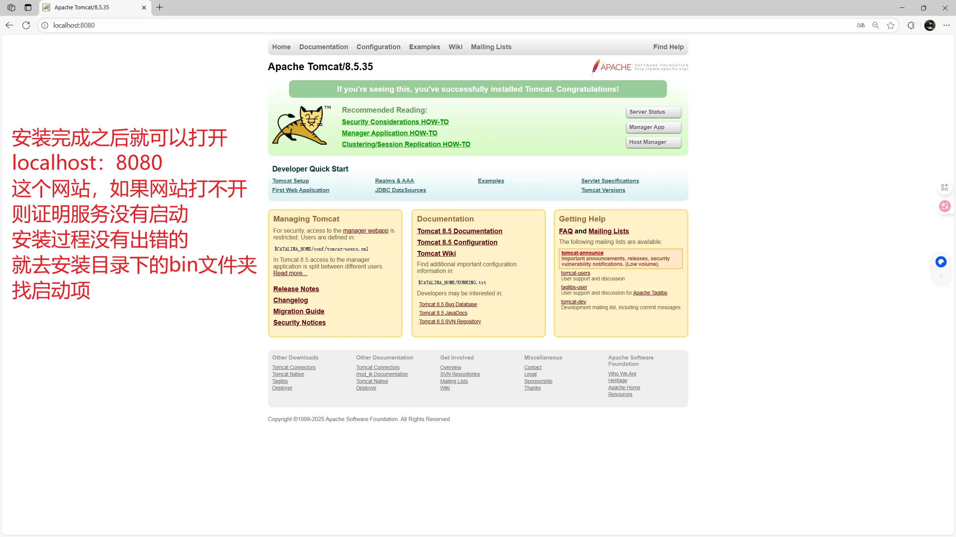The width and height of the screenshot is (956, 537).
Task: Open Configuration in the navigation bar
Action: [378, 47]
